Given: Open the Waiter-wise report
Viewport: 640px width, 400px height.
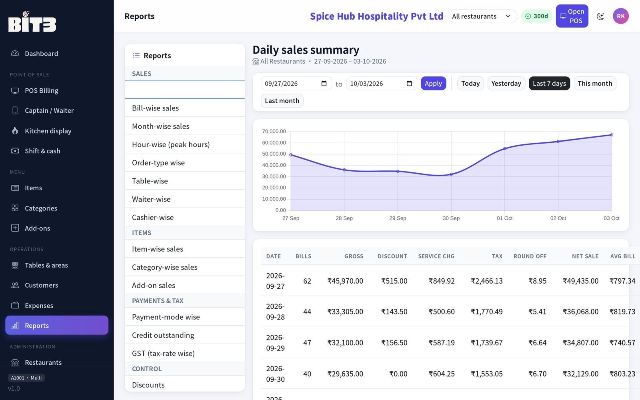Looking at the screenshot, I should (185, 199).
